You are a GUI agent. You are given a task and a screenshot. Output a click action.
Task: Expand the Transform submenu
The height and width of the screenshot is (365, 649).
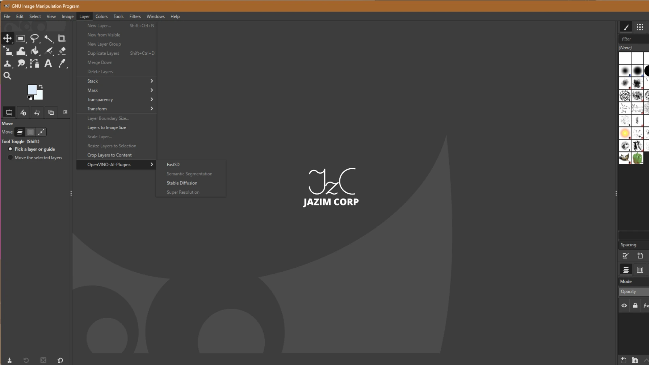(117, 108)
